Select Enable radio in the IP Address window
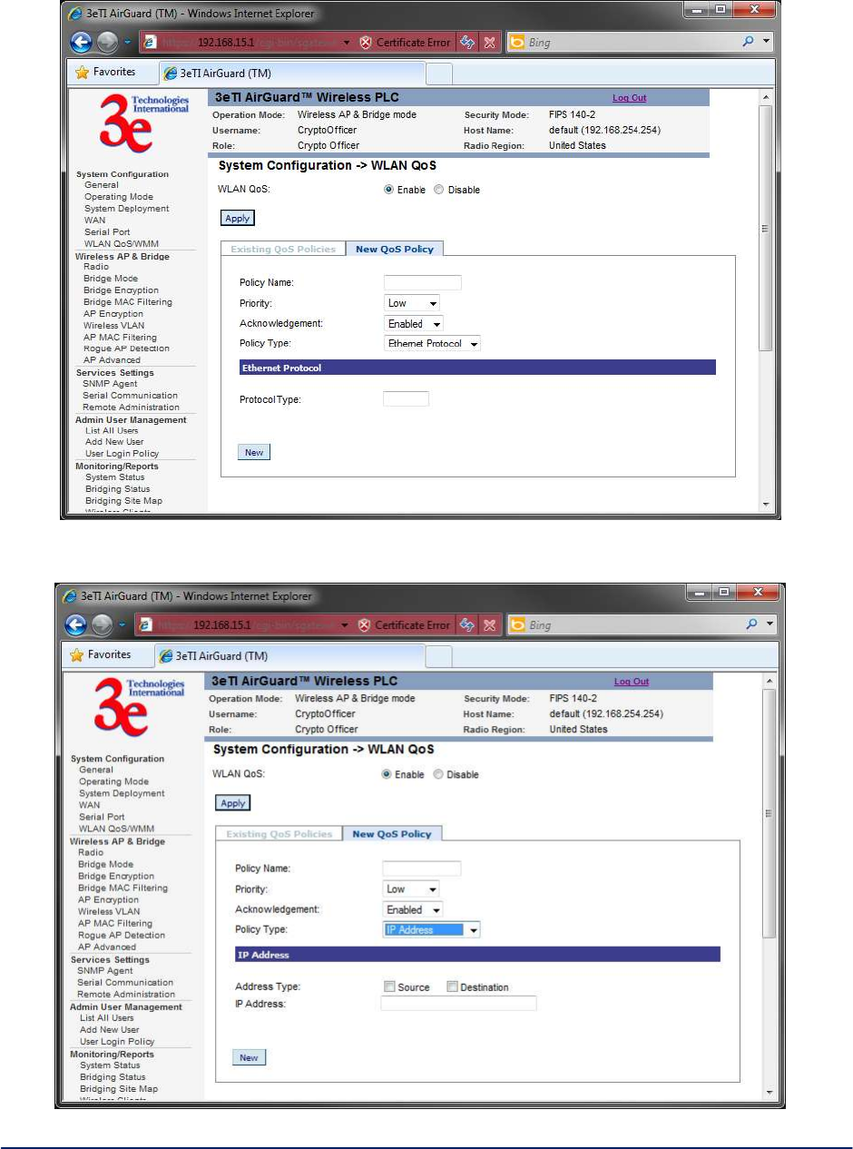 (387, 774)
